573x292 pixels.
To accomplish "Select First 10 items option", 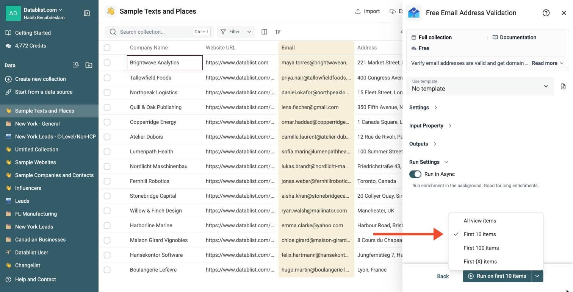I will point(496,234).
